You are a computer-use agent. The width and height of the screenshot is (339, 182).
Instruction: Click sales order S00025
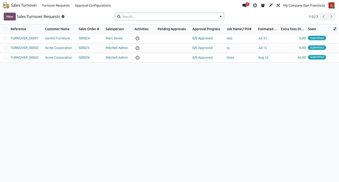point(84,48)
